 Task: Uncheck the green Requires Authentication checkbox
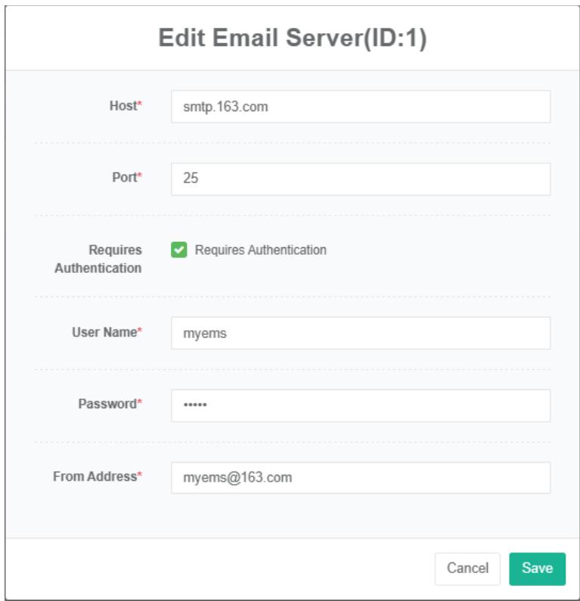click(x=178, y=250)
